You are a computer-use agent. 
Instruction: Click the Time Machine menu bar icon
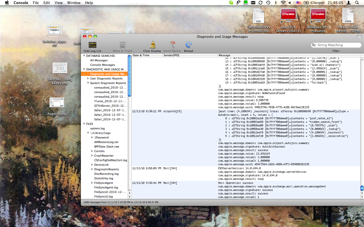coord(268,3)
